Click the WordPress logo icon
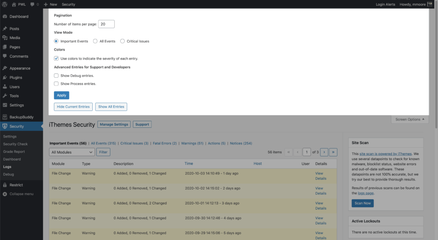Screen dimensions: 438x240 [x=5, y=4]
